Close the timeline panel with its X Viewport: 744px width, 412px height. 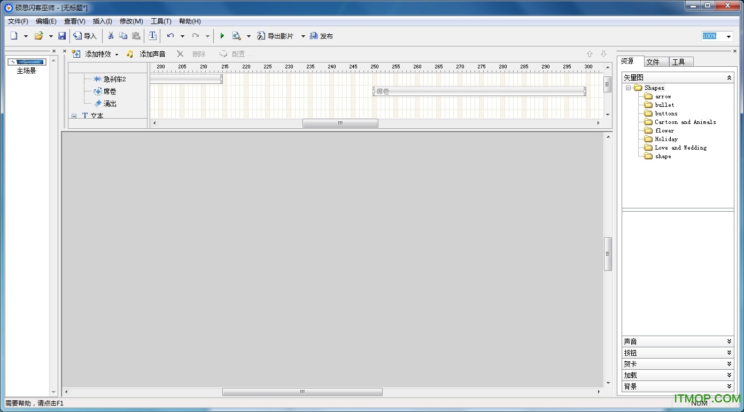coord(65,51)
